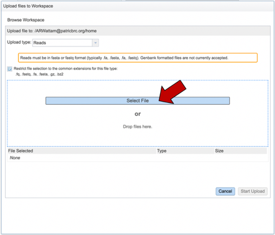
Task: Click the Upload files to Workspace title
Action: [x=28, y=6]
